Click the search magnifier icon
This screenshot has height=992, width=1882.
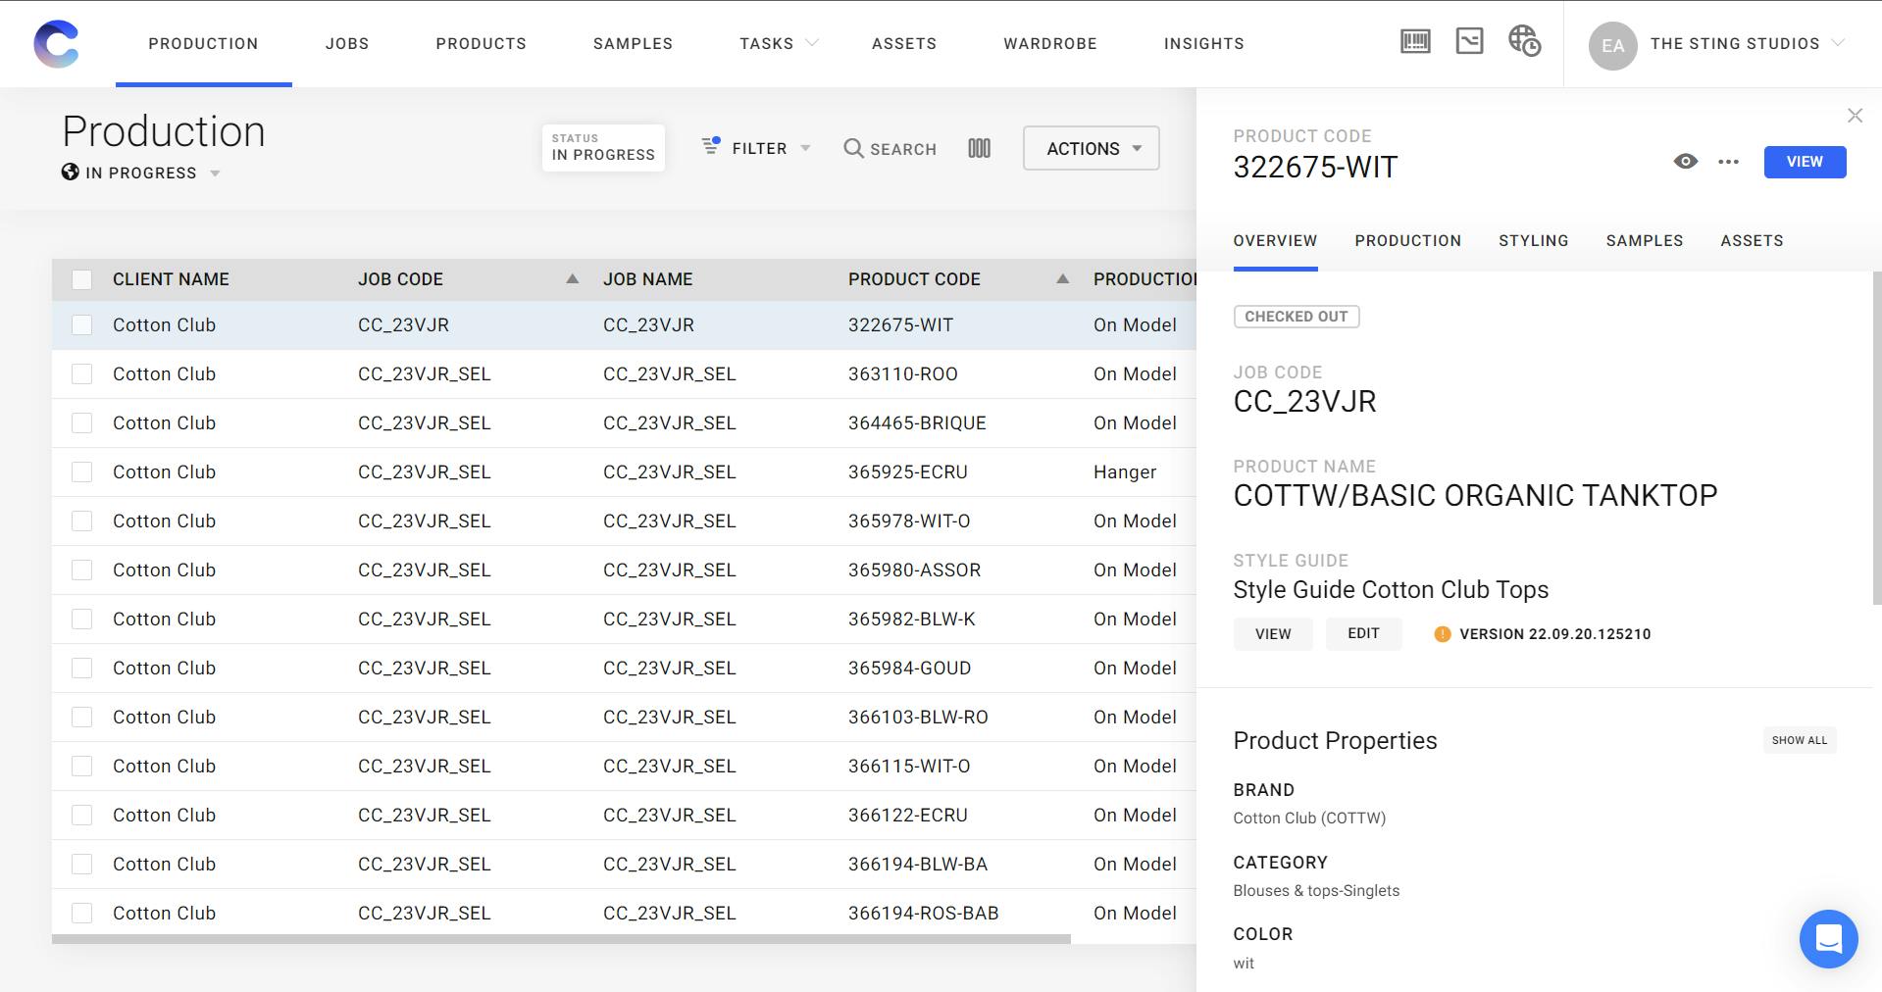853,148
